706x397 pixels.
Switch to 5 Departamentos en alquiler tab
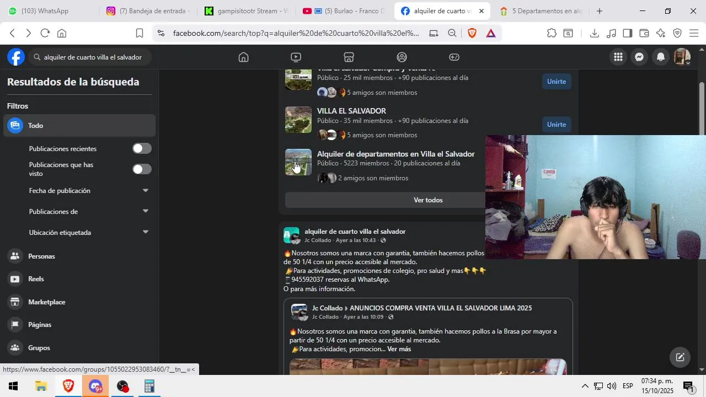(541, 11)
